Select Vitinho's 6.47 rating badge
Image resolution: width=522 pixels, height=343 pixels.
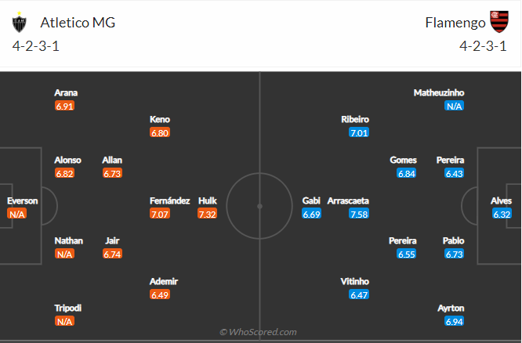point(359,294)
